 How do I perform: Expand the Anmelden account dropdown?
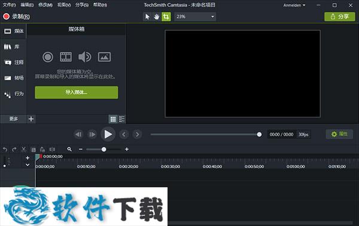294,5
